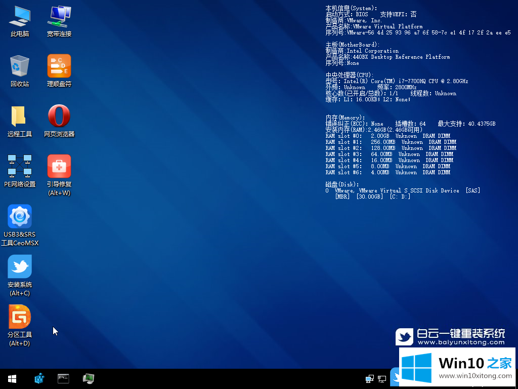Click the Windows Start button
Viewport: 518px width, 389px height.
(12, 379)
